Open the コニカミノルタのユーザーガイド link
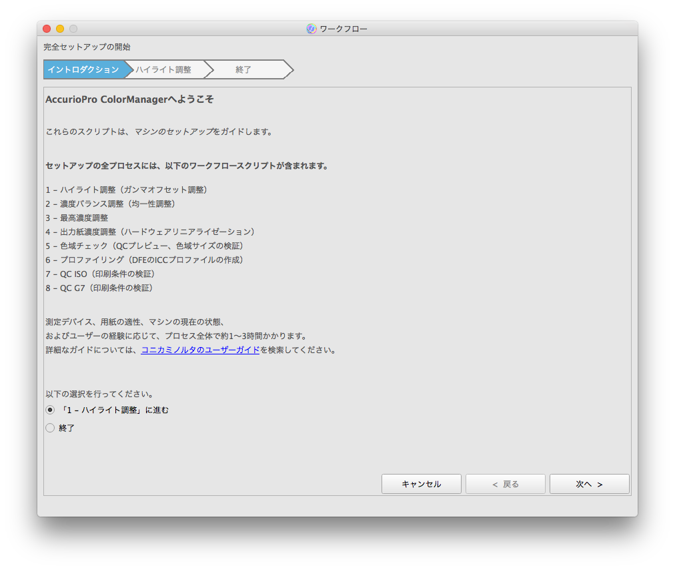Screen dimensions: 675x570 tap(200, 350)
